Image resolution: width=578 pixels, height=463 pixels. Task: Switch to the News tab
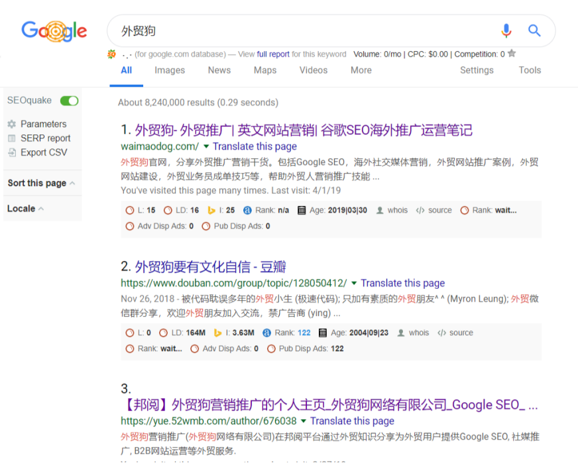point(219,70)
